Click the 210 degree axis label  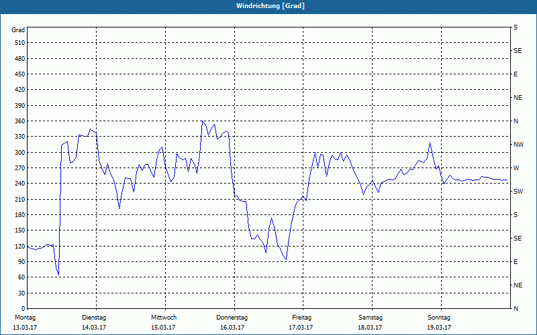pyautogui.click(x=20, y=199)
